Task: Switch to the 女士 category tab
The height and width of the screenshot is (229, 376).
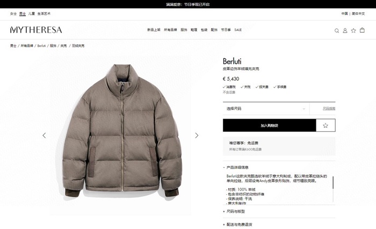Action: pos(13,13)
